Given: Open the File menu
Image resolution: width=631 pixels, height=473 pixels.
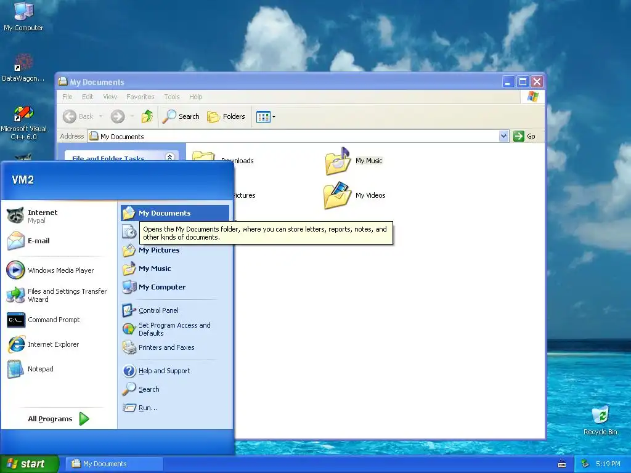Looking at the screenshot, I should point(67,97).
